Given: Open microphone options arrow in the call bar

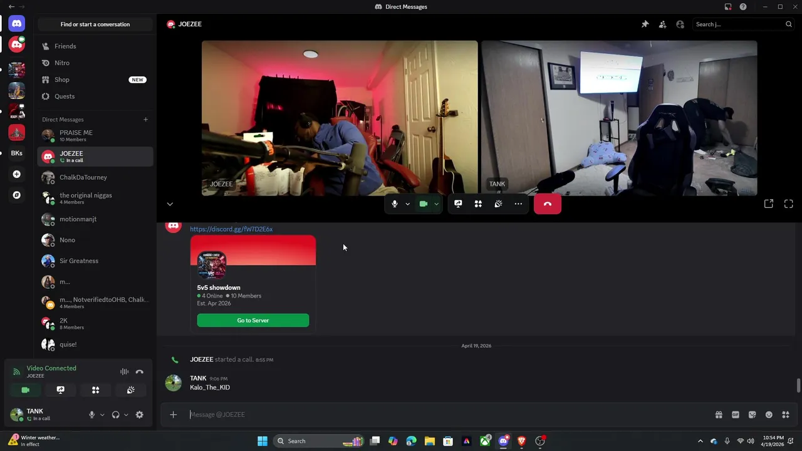Looking at the screenshot, I should click(x=407, y=204).
